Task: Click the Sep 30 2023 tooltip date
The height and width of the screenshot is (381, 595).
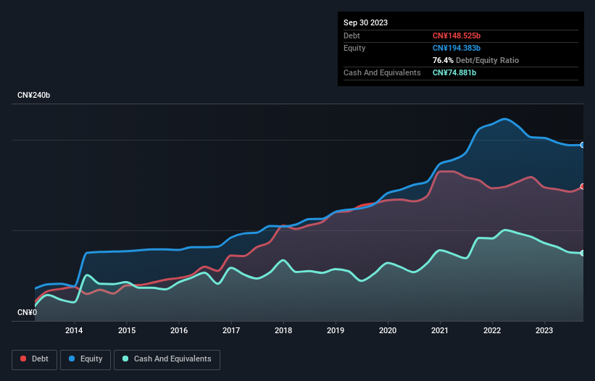Action: [365, 22]
